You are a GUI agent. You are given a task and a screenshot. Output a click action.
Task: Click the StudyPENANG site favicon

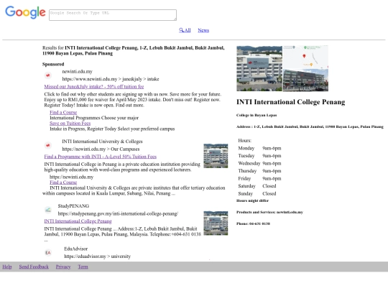point(48,210)
